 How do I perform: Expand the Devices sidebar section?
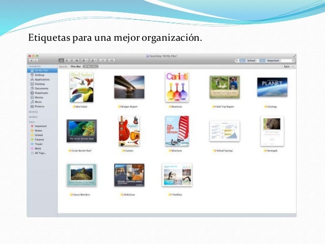[33, 112]
